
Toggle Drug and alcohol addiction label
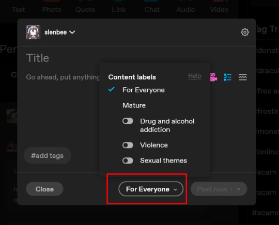(x=128, y=121)
